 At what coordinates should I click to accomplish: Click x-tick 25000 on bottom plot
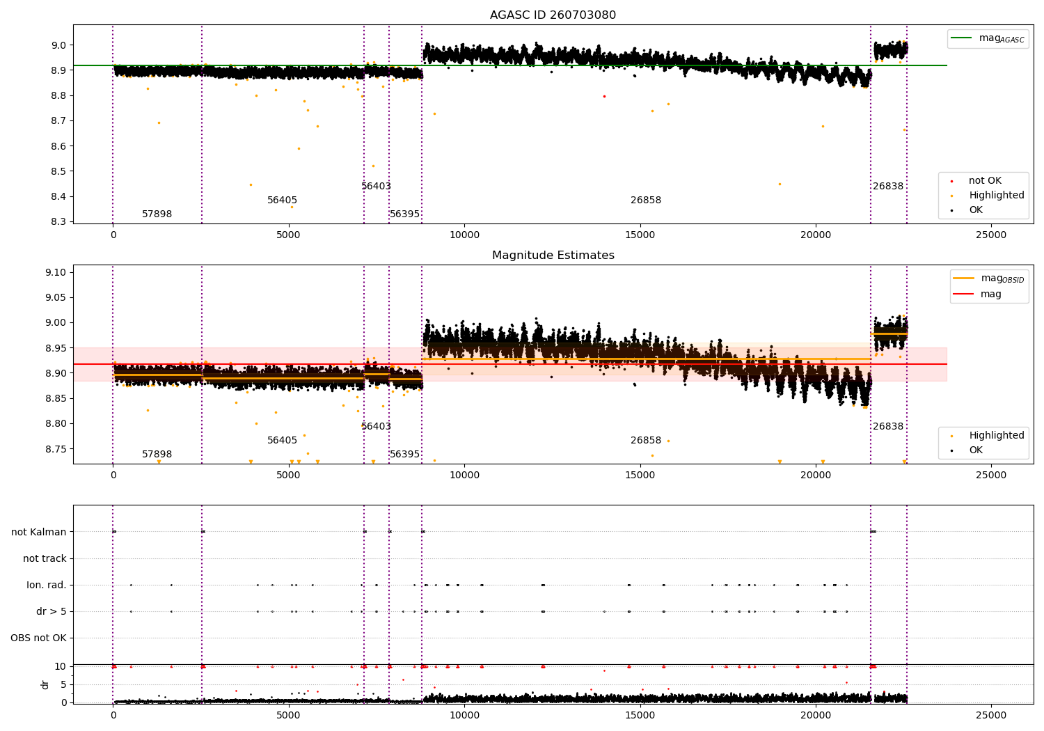click(991, 715)
